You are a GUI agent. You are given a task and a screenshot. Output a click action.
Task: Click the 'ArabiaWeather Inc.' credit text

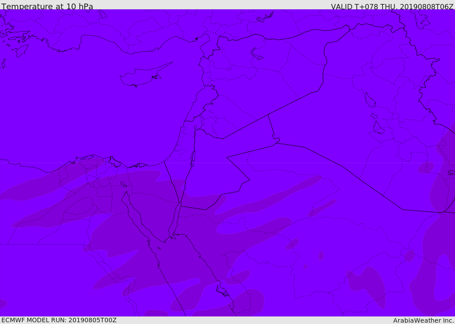coord(423,320)
